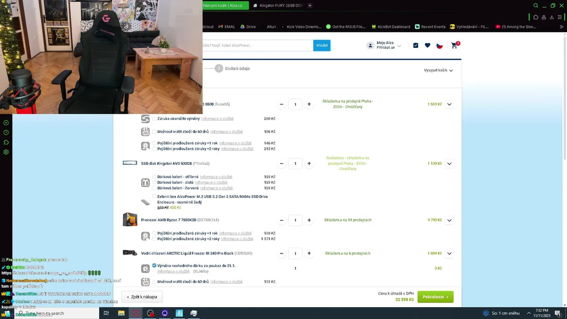This screenshot has height=319, width=567.
Task: Check Externí box AlzaPower M.2 offer
Action: (154, 196)
